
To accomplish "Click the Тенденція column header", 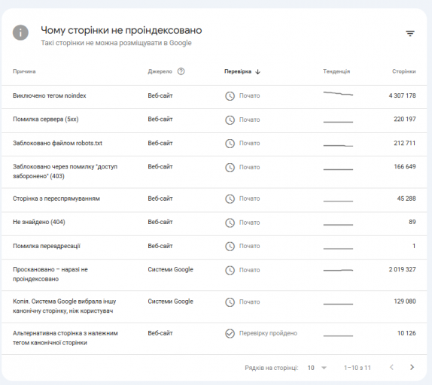I will pyautogui.click(x=336, y=71).
